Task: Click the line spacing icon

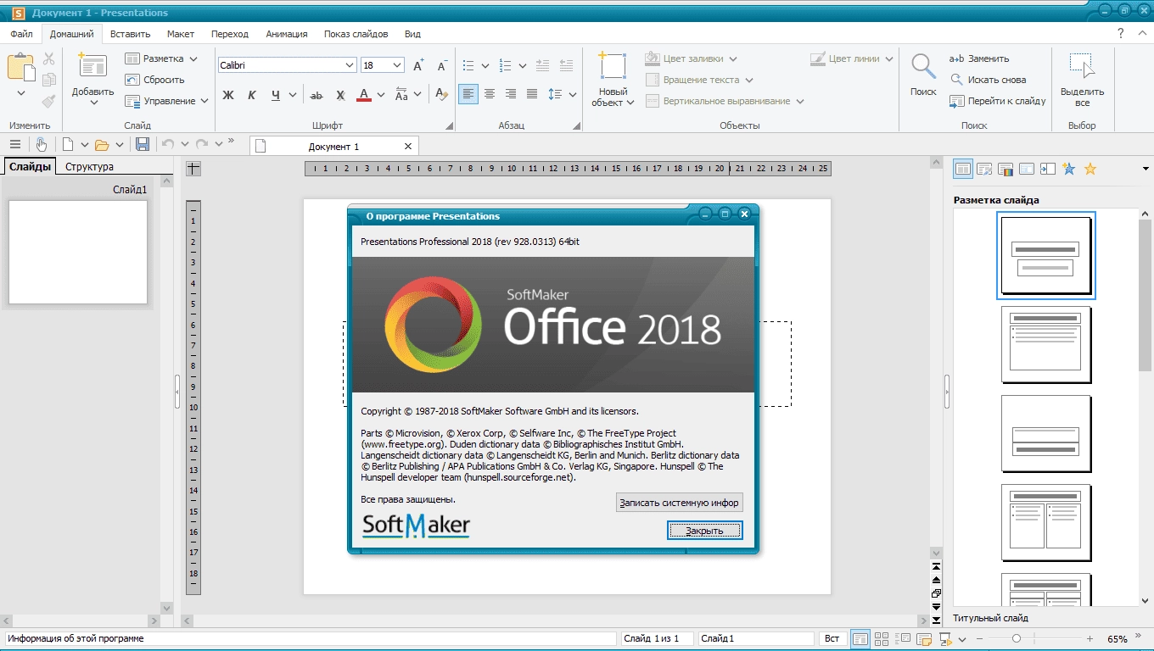Action: 554,94
